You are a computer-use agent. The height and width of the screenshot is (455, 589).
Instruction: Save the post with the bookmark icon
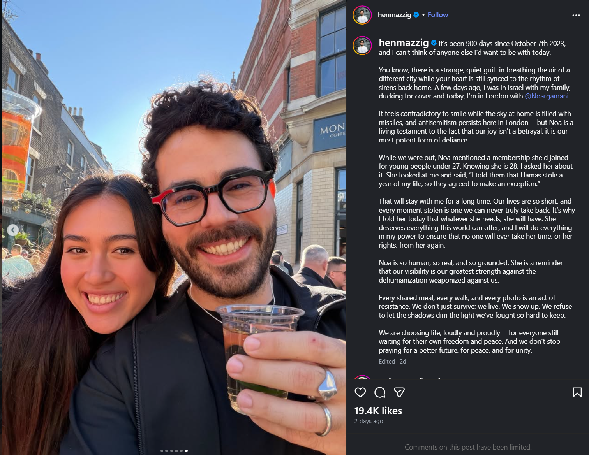tap(577, 392)
